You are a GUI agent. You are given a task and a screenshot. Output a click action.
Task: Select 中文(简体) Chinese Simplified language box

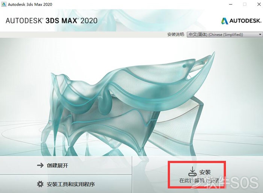point(225,35)
